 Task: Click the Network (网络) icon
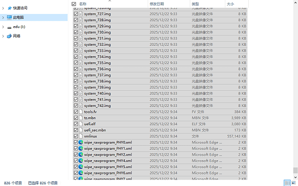tap(10, 36)
